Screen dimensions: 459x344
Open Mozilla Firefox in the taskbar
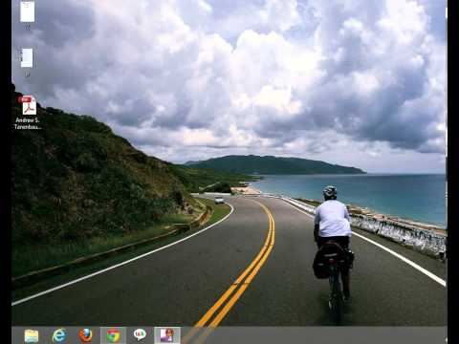[86, 335]
